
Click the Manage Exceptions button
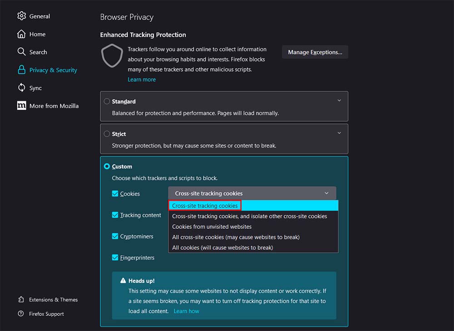315,52
